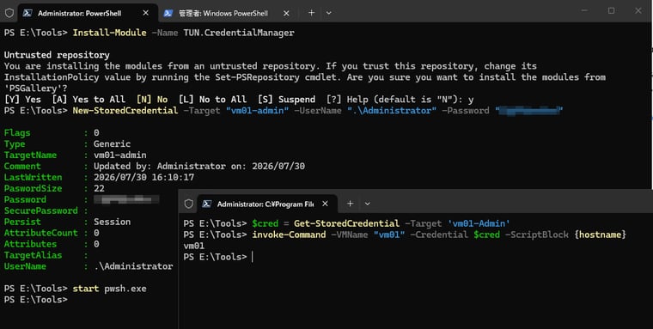Click the last empty prompt in main window
Image resolution: width=653 pixels, height=329 pixels.
(35, 300)
